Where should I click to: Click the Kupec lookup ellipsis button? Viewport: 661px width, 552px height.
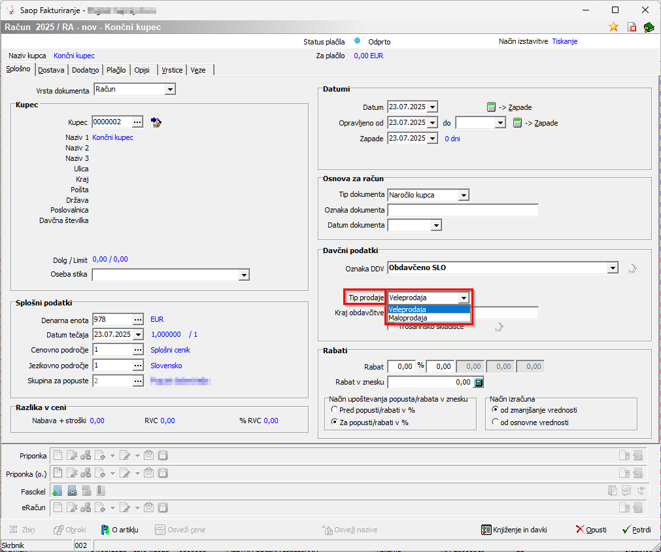[137, 122]
